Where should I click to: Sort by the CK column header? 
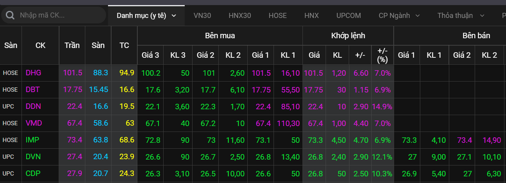click(40, 45)
